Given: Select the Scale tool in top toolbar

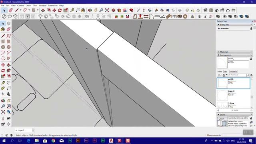Looking at the screenshot, I should tap(66, 10).
